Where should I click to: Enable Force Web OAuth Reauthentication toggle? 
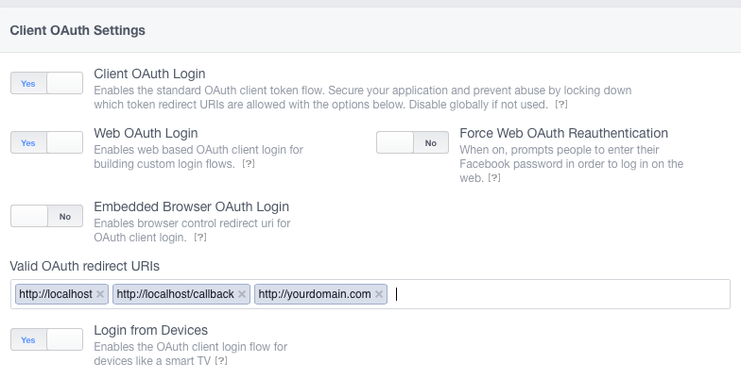(x=412, y=142)
